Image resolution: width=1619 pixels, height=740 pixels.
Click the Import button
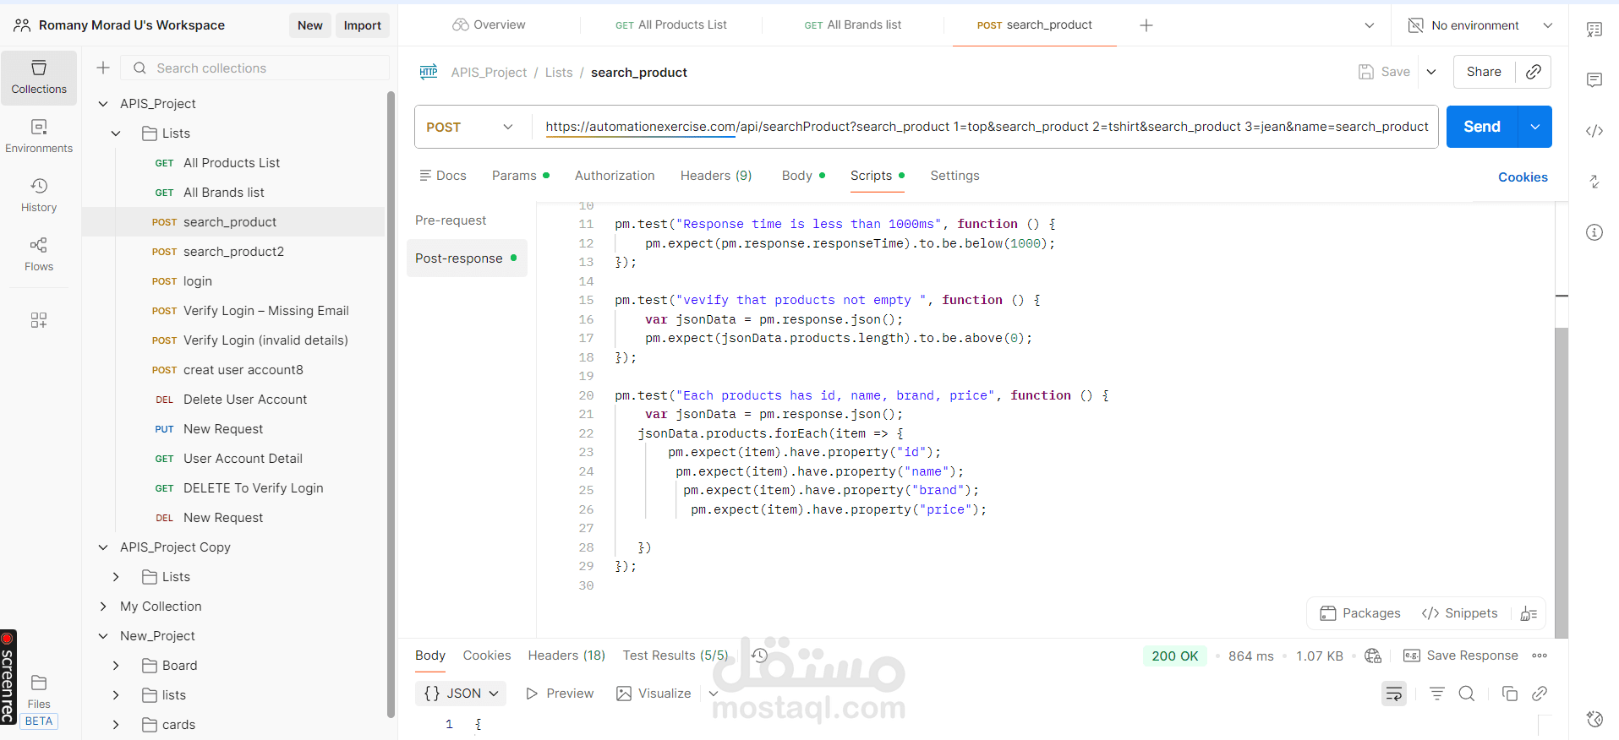point(363,25)
